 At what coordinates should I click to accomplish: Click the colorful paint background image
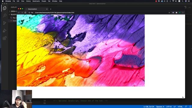click(x=81, y=50)
